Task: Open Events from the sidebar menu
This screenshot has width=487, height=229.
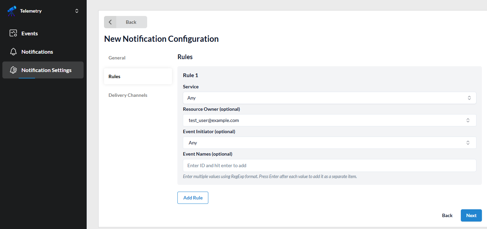Action: point(30,33)
